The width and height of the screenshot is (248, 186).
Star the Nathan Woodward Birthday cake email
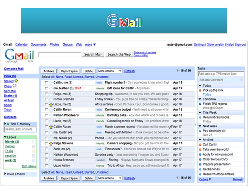point(51,115)
